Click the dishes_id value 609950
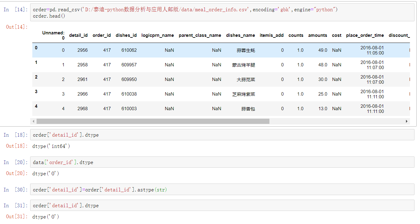This screenshot has width=420, height=224. 129,79
